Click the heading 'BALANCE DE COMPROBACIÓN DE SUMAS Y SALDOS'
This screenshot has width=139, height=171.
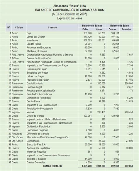pyautogui.click(x=69, y=10)
